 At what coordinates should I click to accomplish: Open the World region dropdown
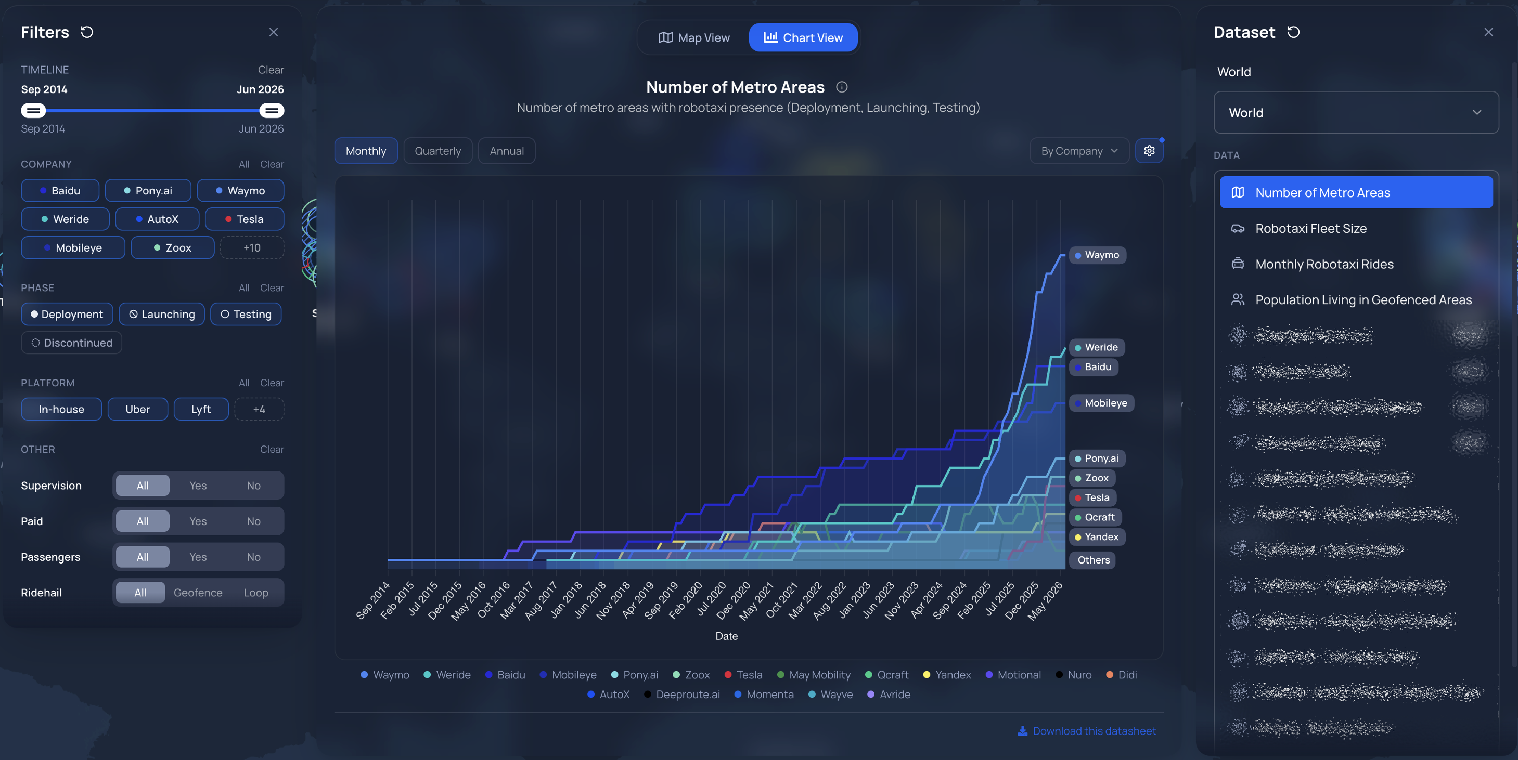point(1356,112)
